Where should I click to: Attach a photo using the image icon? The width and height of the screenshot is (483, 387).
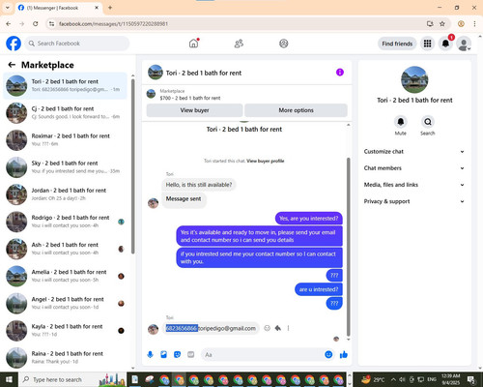pos(163,355)
